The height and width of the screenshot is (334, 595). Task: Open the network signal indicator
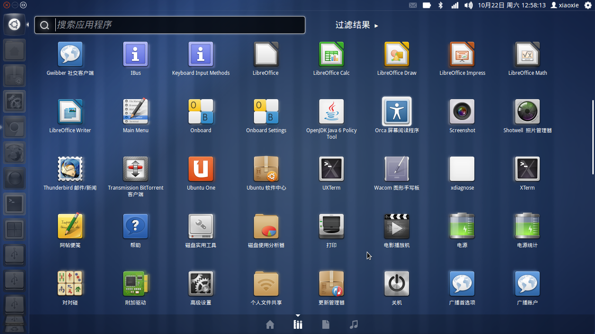tap(455, 5)
